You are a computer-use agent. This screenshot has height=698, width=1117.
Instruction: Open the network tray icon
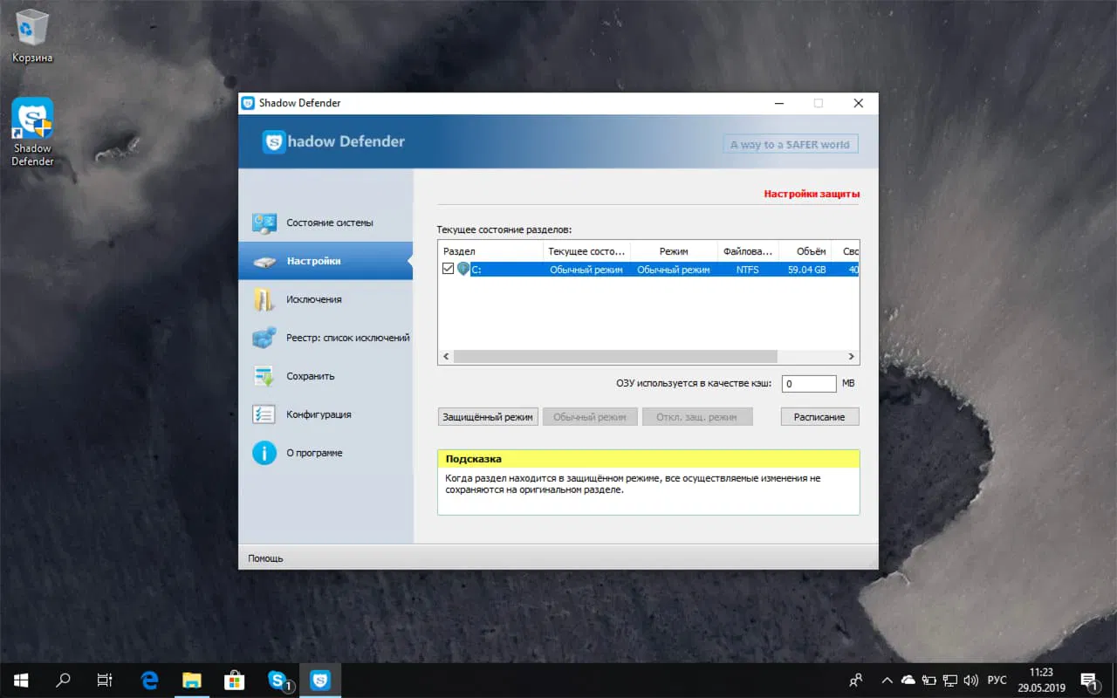[949, 680]
